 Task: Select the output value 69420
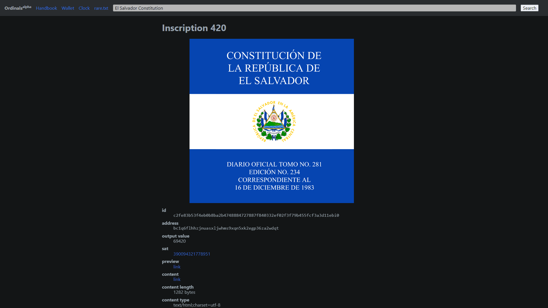click(180, 241)
